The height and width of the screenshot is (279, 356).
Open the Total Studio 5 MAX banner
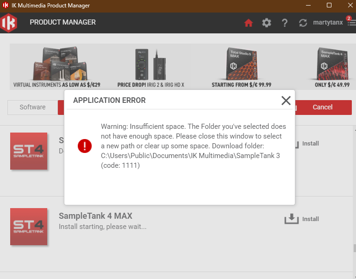click(241, 67)
